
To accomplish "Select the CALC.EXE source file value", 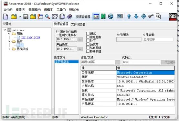I will tap(145, 95).
